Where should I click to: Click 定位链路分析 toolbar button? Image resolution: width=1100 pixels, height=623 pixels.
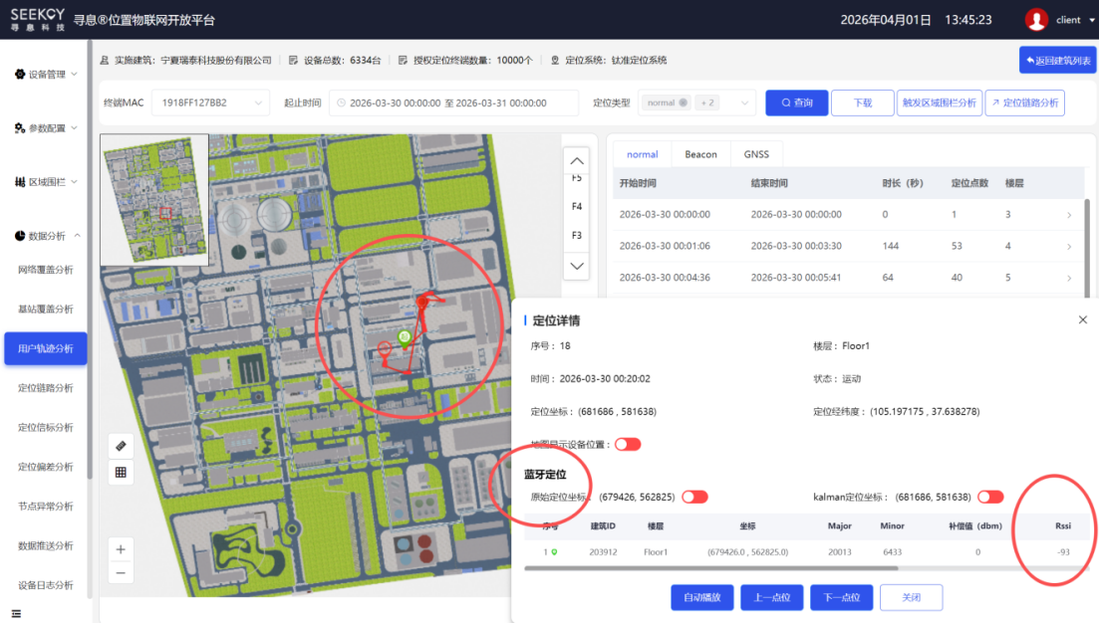(1025, 104)
